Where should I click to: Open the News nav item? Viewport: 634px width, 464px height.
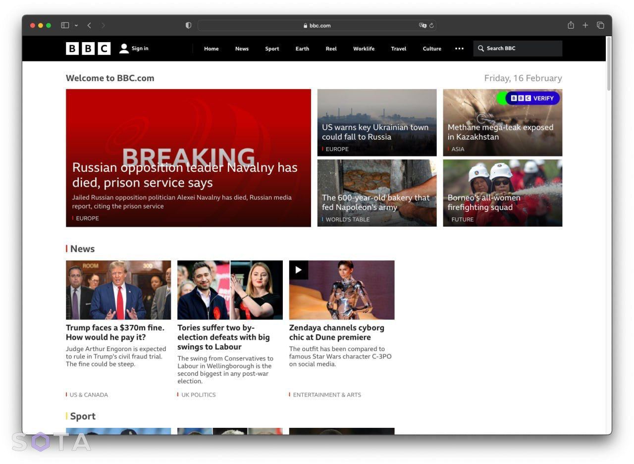pos(242,49)
